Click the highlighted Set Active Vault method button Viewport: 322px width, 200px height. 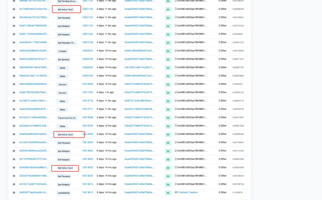[66, 9]
